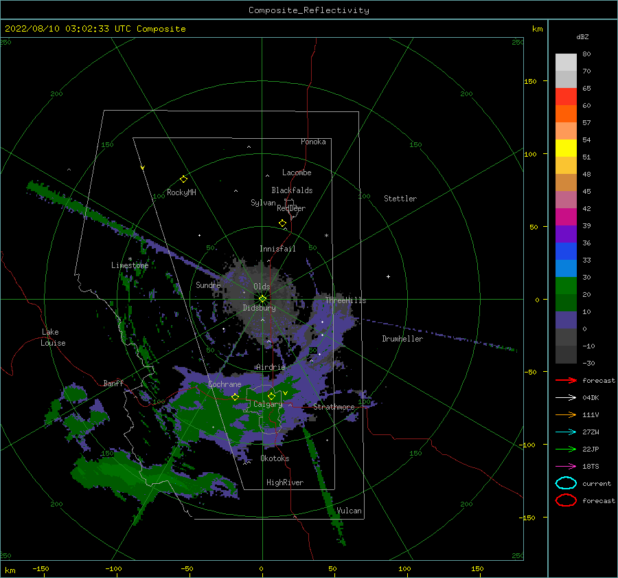Screen dimensions: 618x578
Task: Click the current legend label
Action: point(597,483)
